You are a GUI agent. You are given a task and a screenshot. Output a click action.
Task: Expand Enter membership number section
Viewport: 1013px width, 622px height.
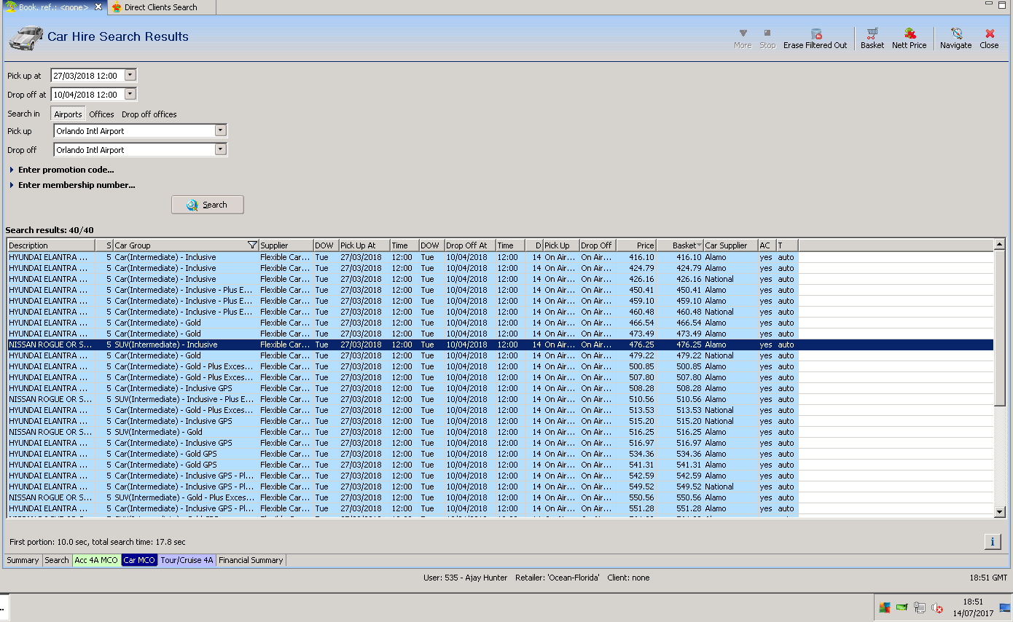point(76,185)
